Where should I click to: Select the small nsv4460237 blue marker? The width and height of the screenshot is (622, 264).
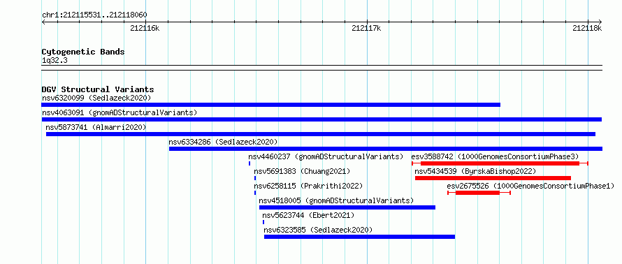(x=249, y=163)
